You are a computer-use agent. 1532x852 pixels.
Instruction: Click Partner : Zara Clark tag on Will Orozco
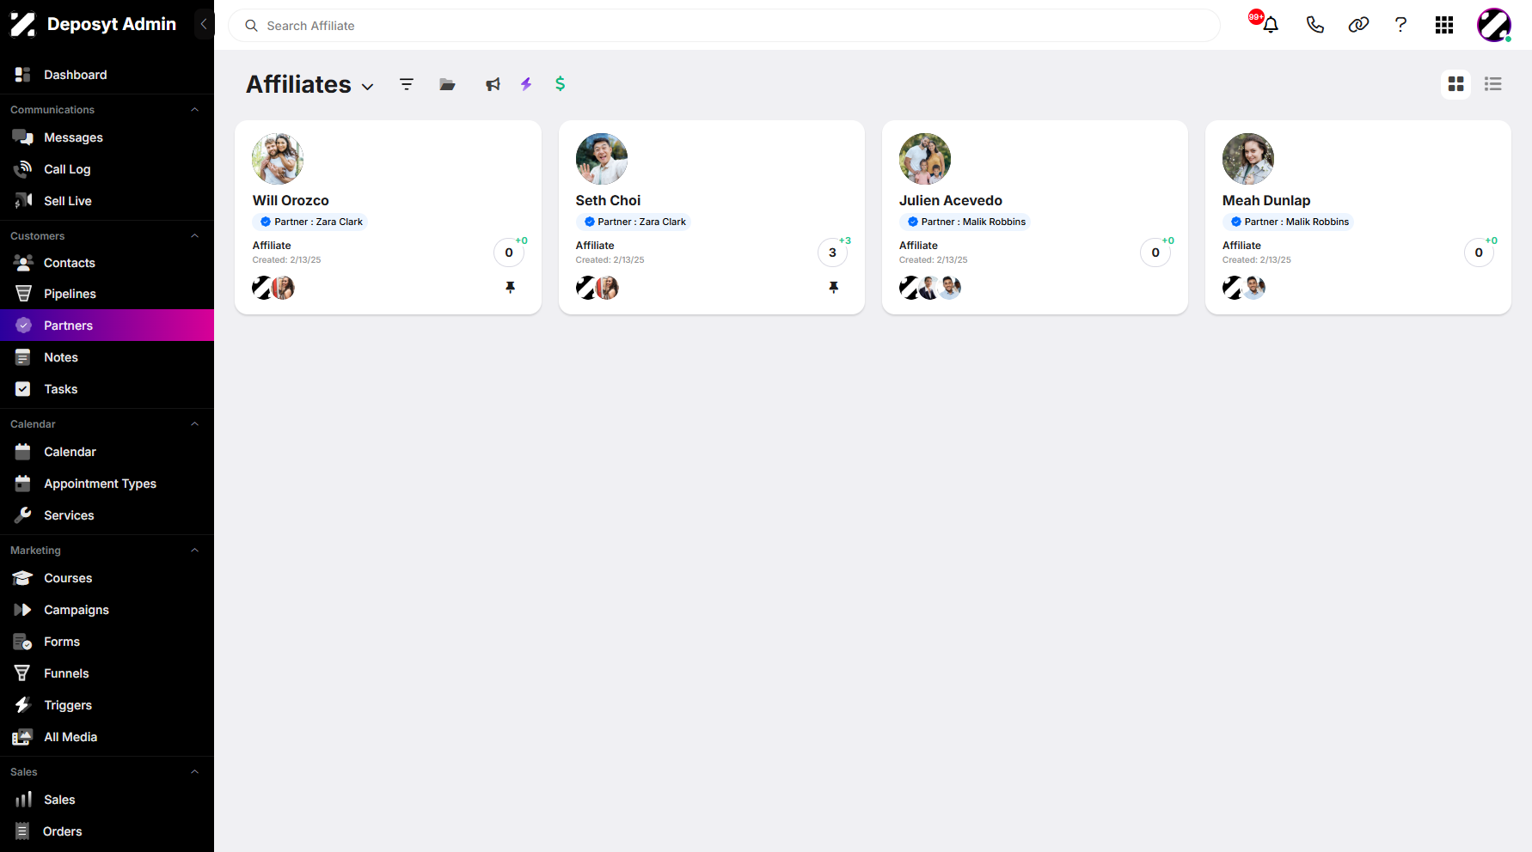311,222
